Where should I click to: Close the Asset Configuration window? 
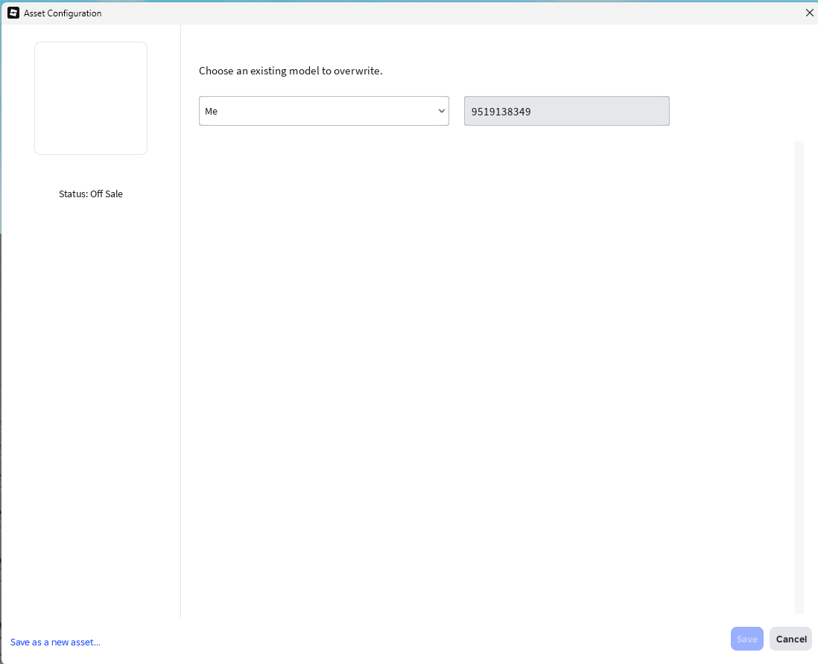pyautogui.click(x=809, y=13)
